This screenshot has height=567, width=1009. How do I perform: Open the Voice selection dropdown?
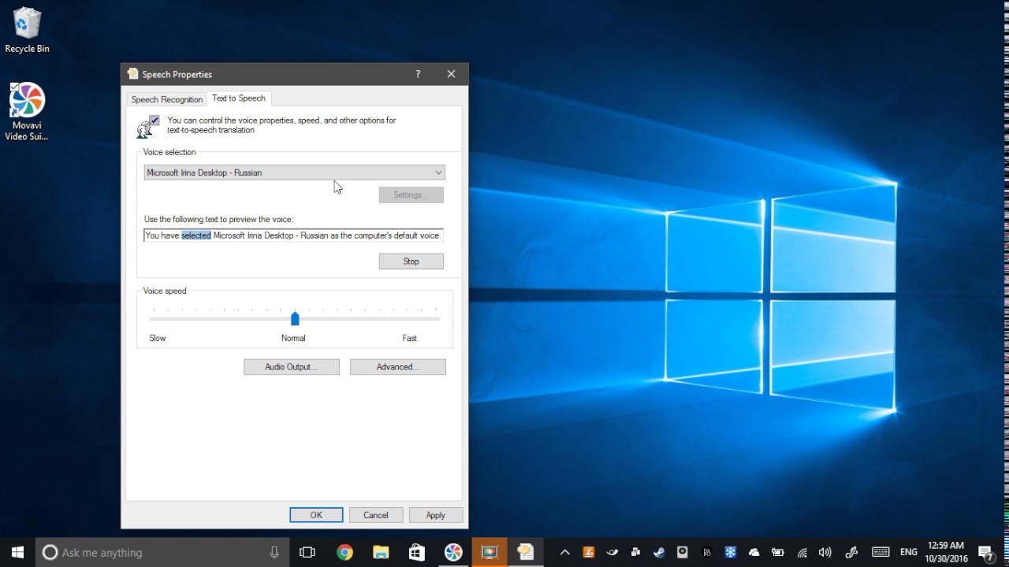[294, 172]
